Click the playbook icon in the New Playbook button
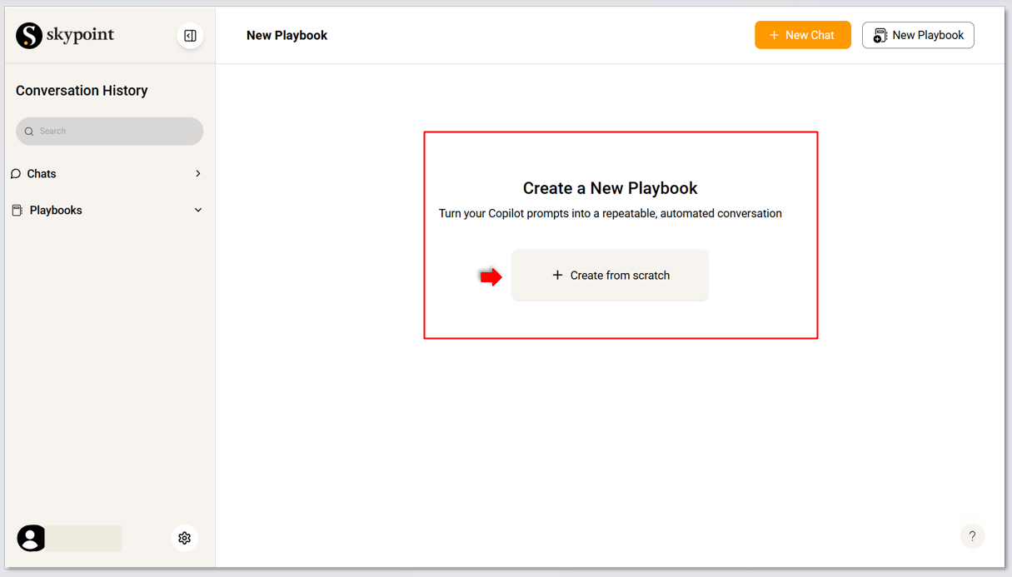The width and height of the screenshot is (1012, 577). (x=880, y=36)
